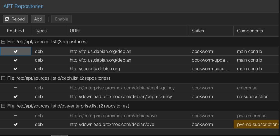Collapse the pve-enterprise.list repositories group
Viewport: 280px width, 136px height.
pos(3,106)
